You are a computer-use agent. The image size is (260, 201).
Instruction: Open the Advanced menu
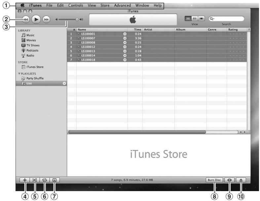point(122,6)
